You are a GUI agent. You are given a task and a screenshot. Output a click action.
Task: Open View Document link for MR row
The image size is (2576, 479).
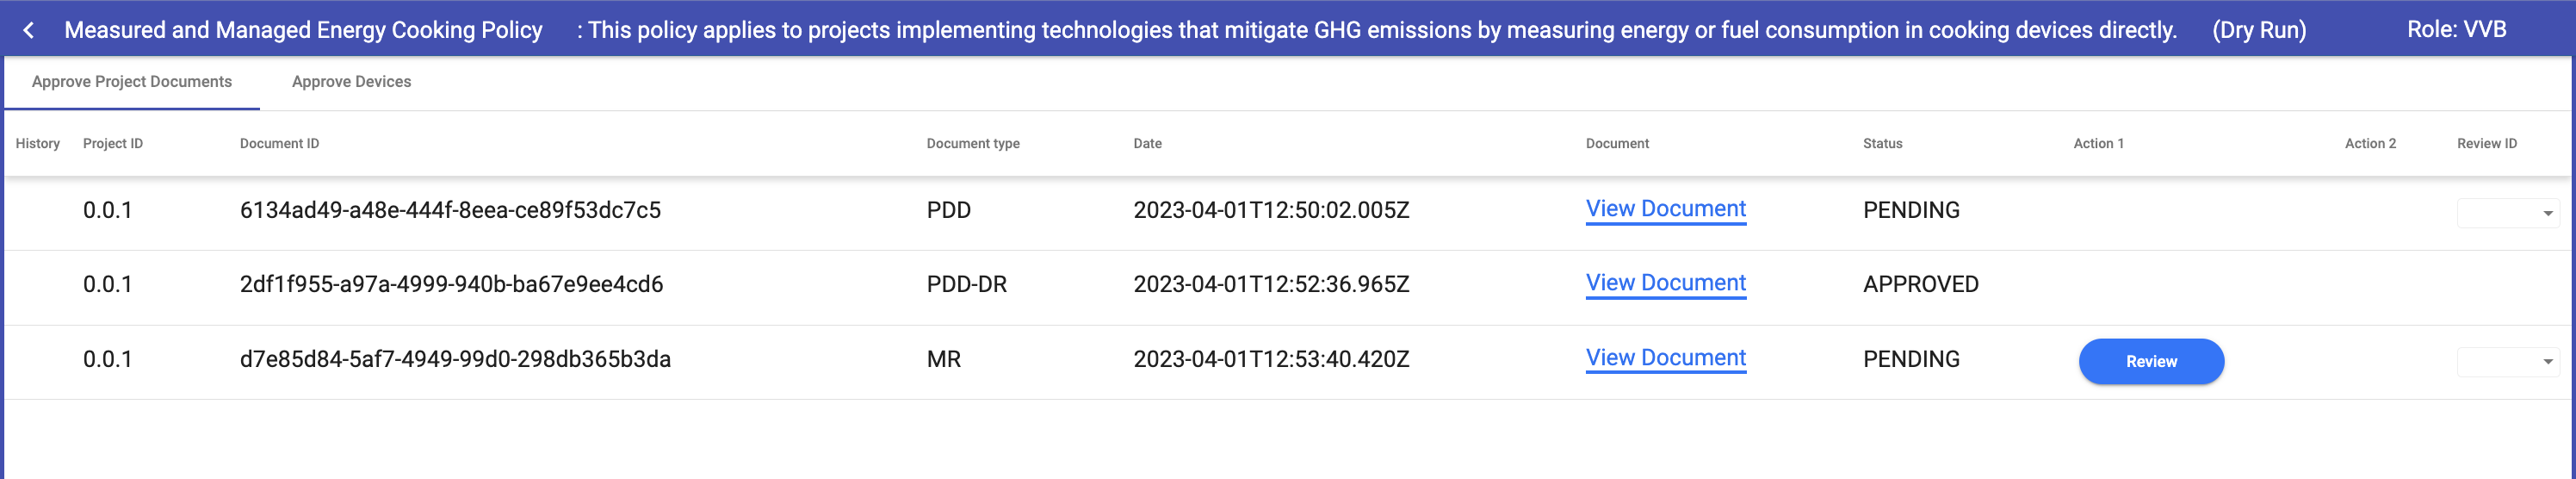(x=1665, y=358)
